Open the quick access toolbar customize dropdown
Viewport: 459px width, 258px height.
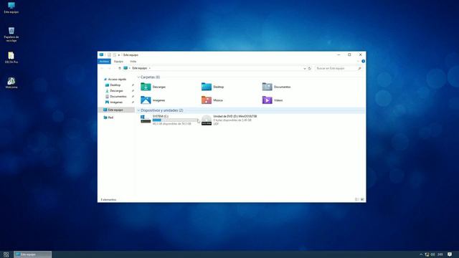click(119, 55)
